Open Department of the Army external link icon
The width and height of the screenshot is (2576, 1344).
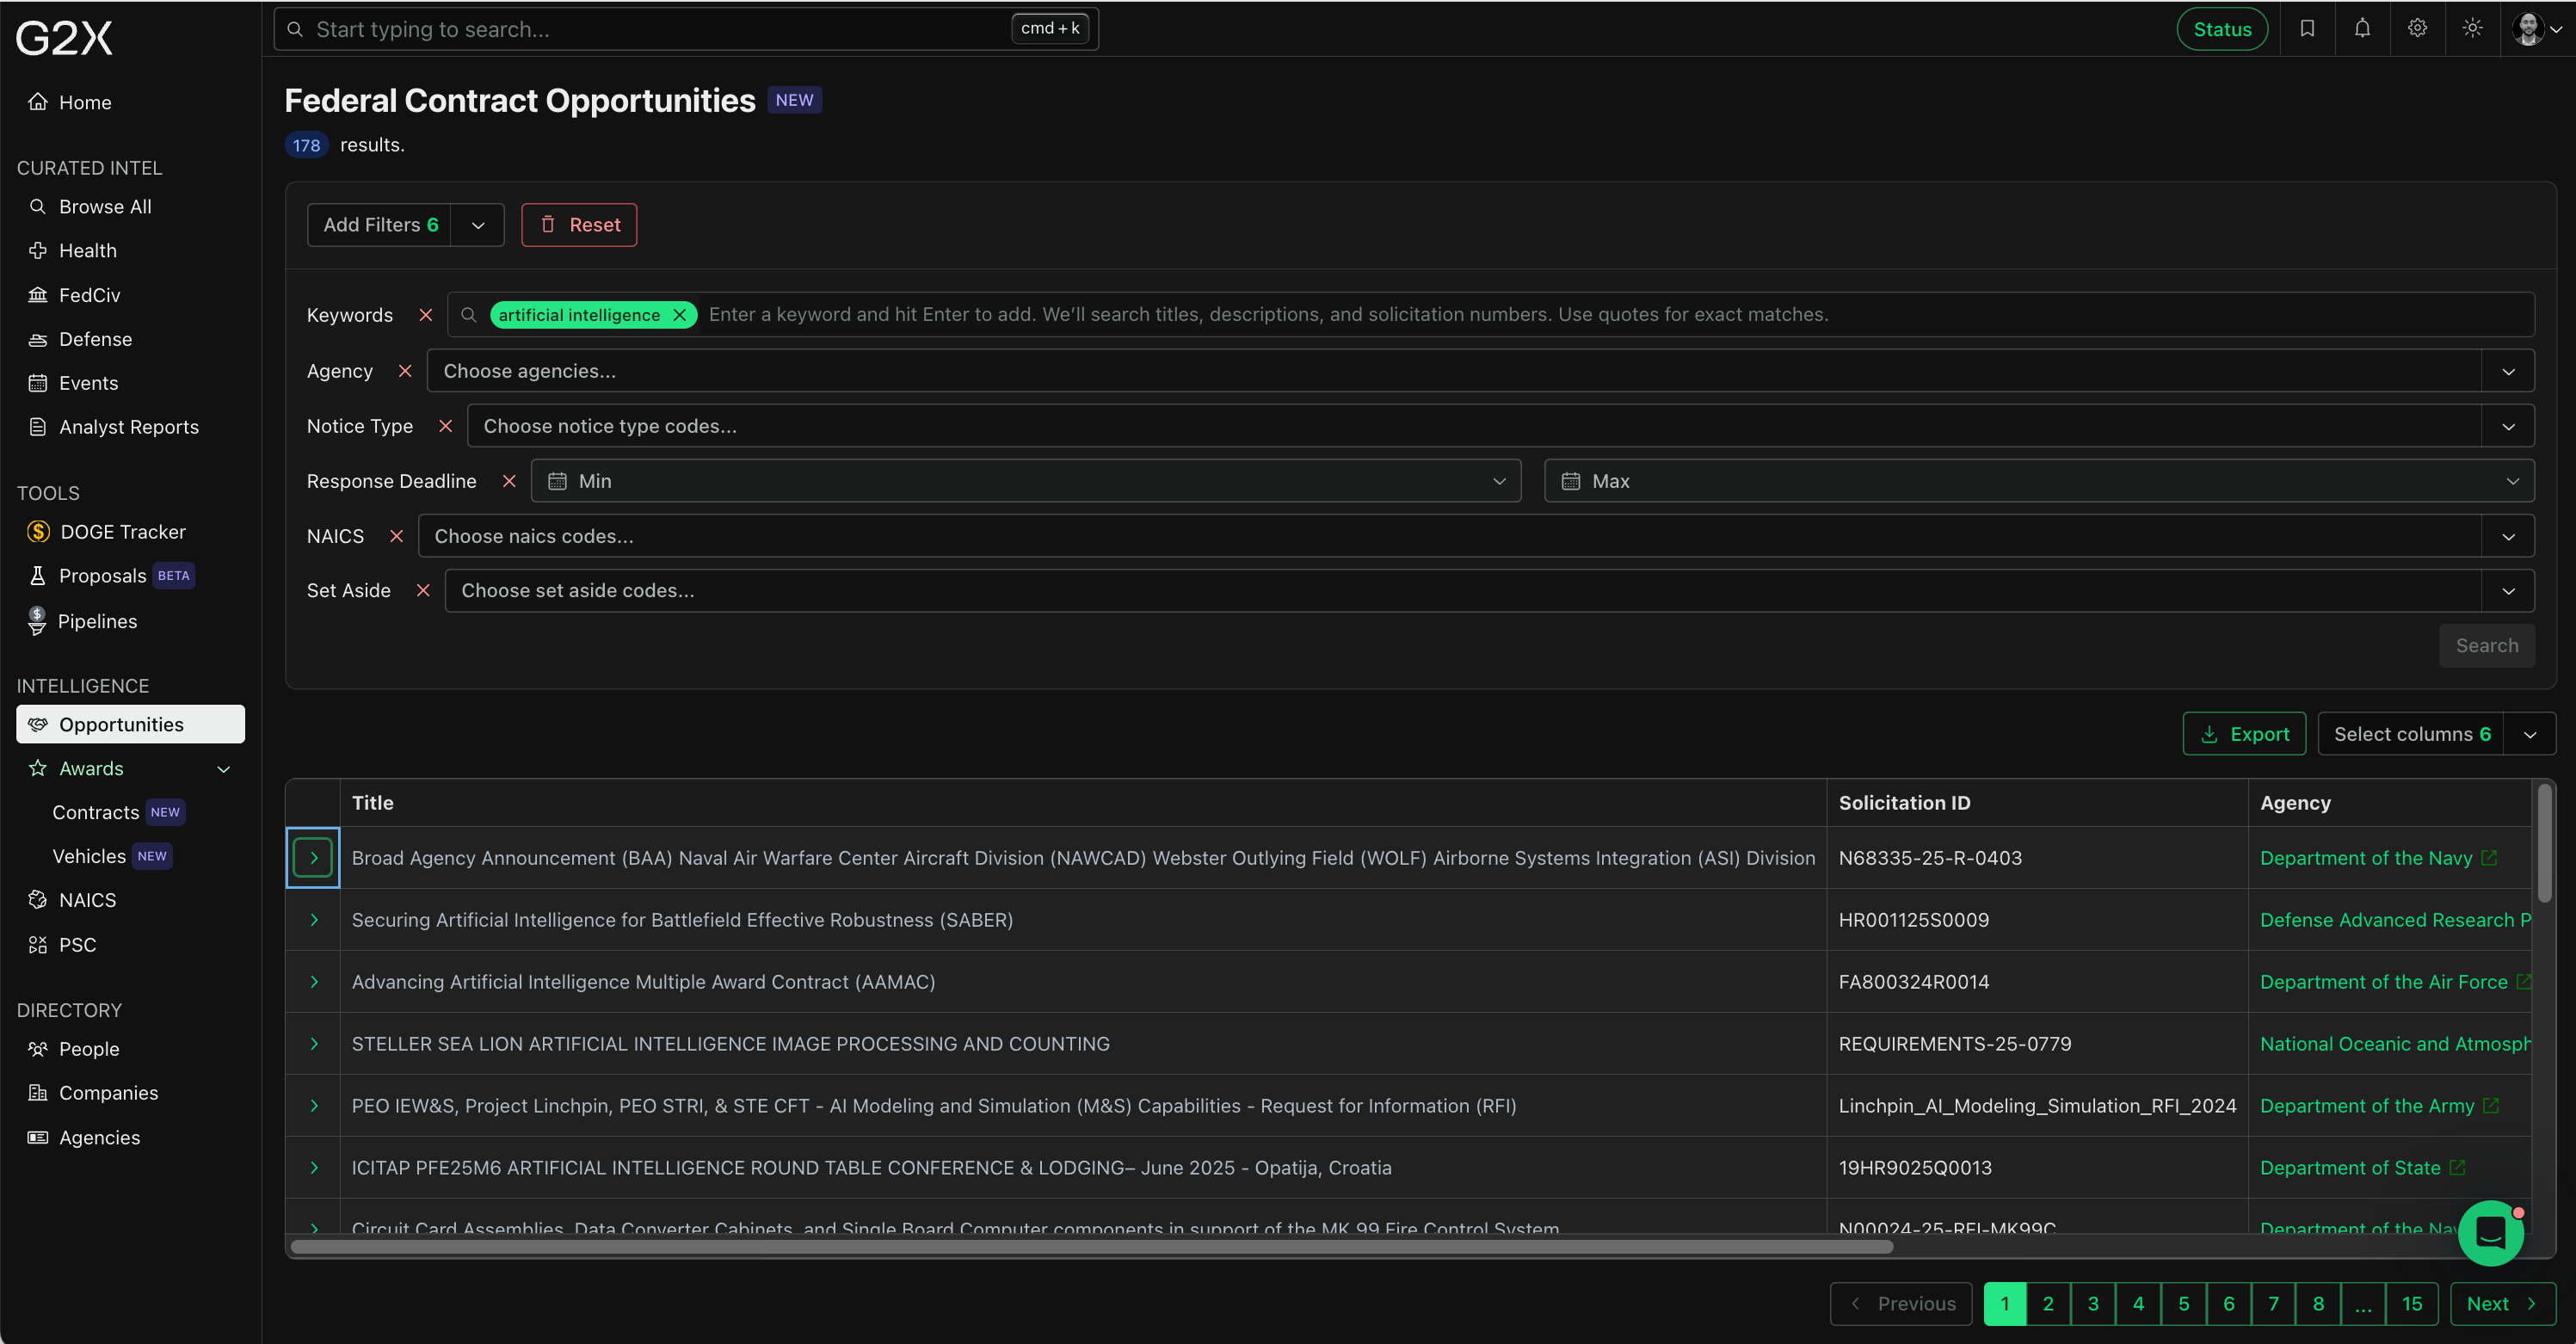click(x=2491, y=1105)
